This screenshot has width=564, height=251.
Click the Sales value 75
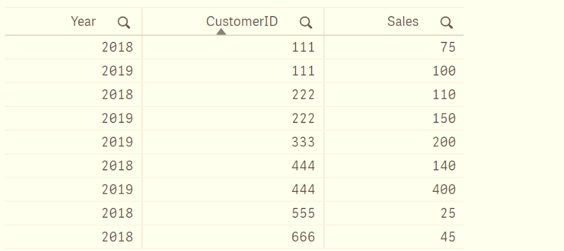448,47
